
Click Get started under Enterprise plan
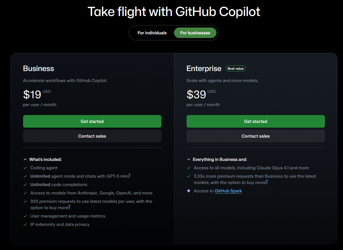click(255, 121)
